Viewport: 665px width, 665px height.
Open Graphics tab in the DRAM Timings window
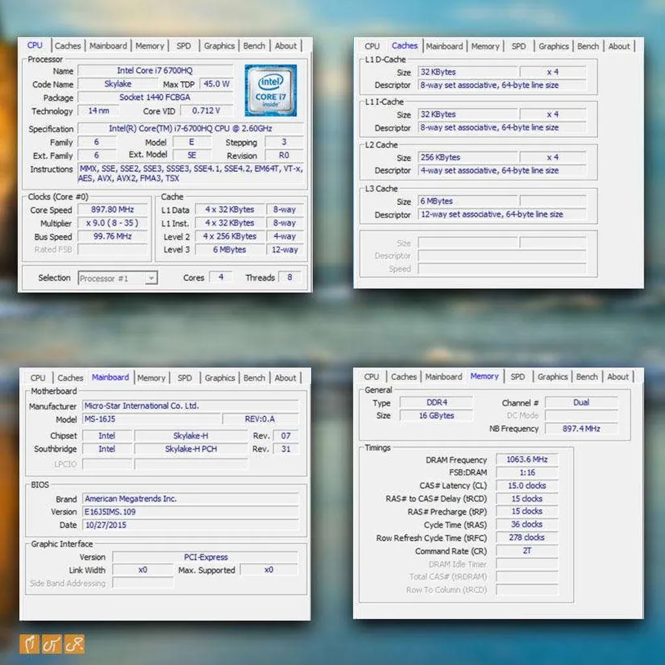pos(553,377)
